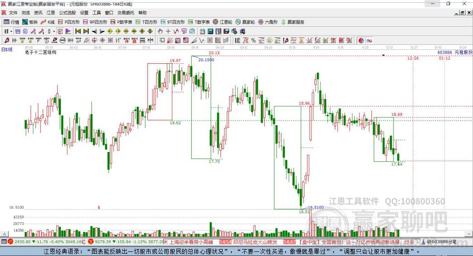This screenshot has width=473, height=256.
Task: Click 老子十二宫结构 indicator title
Action: (x=41, y=52)
